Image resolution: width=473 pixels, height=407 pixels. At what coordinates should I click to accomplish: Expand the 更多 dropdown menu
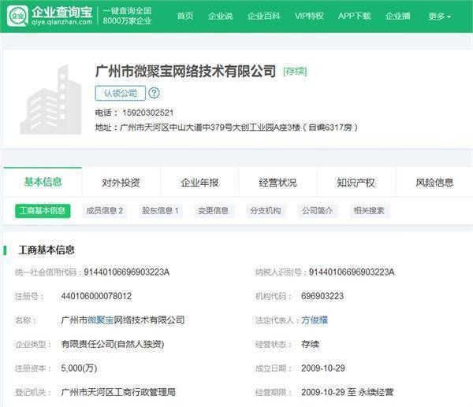pos(439,17)
